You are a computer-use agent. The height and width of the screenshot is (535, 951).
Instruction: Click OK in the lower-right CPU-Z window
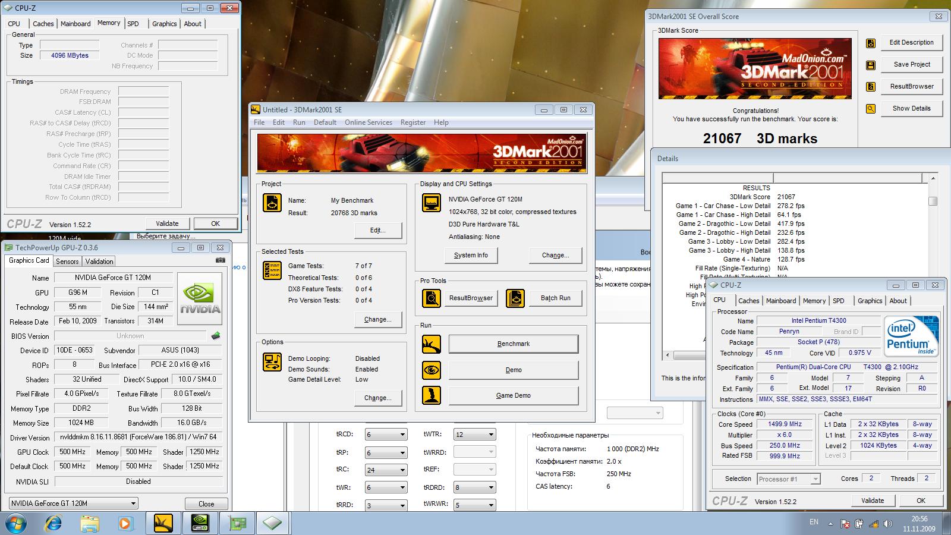click(x=921, y=501)
